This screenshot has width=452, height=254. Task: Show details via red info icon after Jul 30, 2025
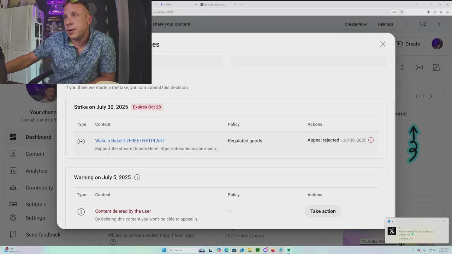point(371,140)
